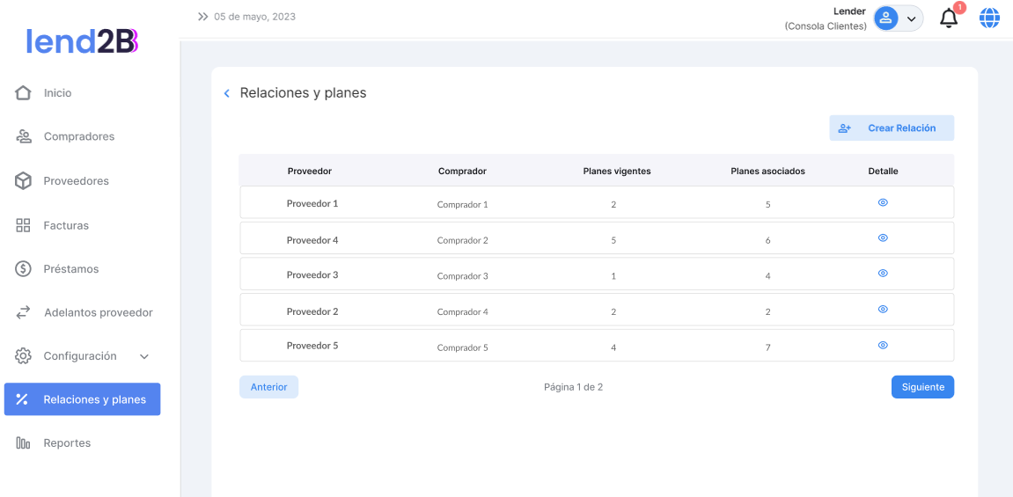
Task: View detail eye for Proveedor 5
Action: 883,346
